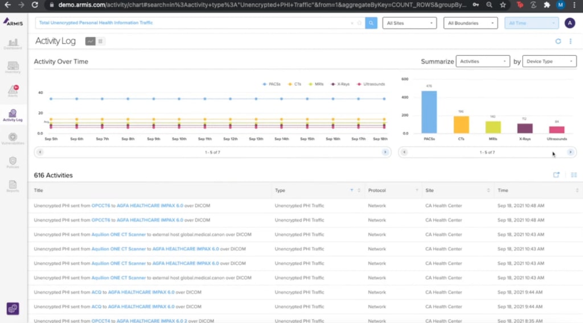Open the Activity Log sidebar icon
The image size is (583, 323).
pos(13,115)
